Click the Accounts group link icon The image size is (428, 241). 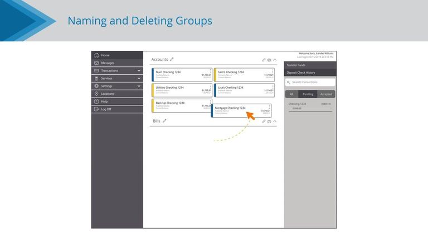(264, 60)
